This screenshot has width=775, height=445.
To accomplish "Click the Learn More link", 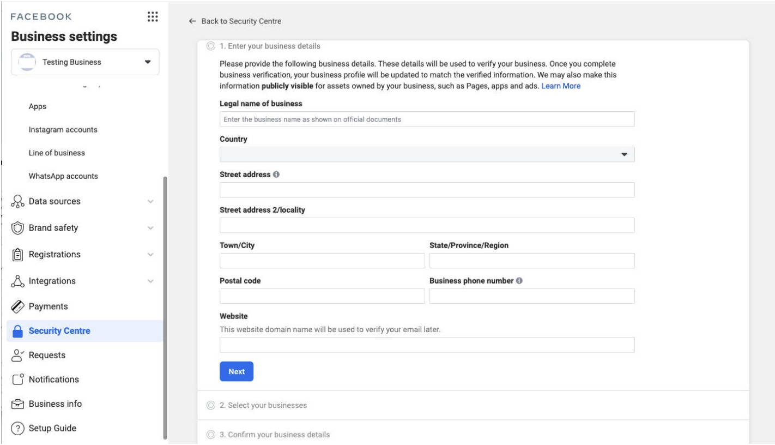I will coord(561,86).
